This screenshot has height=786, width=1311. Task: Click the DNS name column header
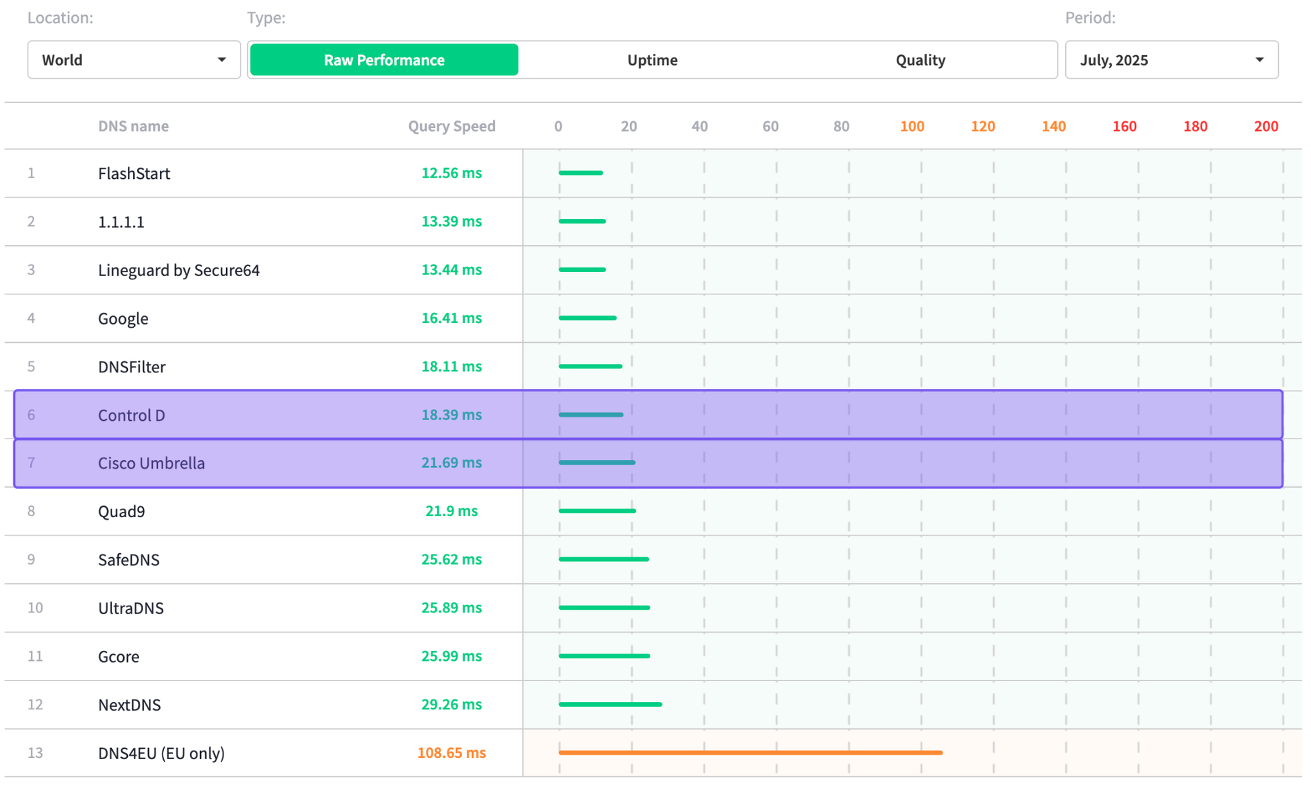[133, 126]
